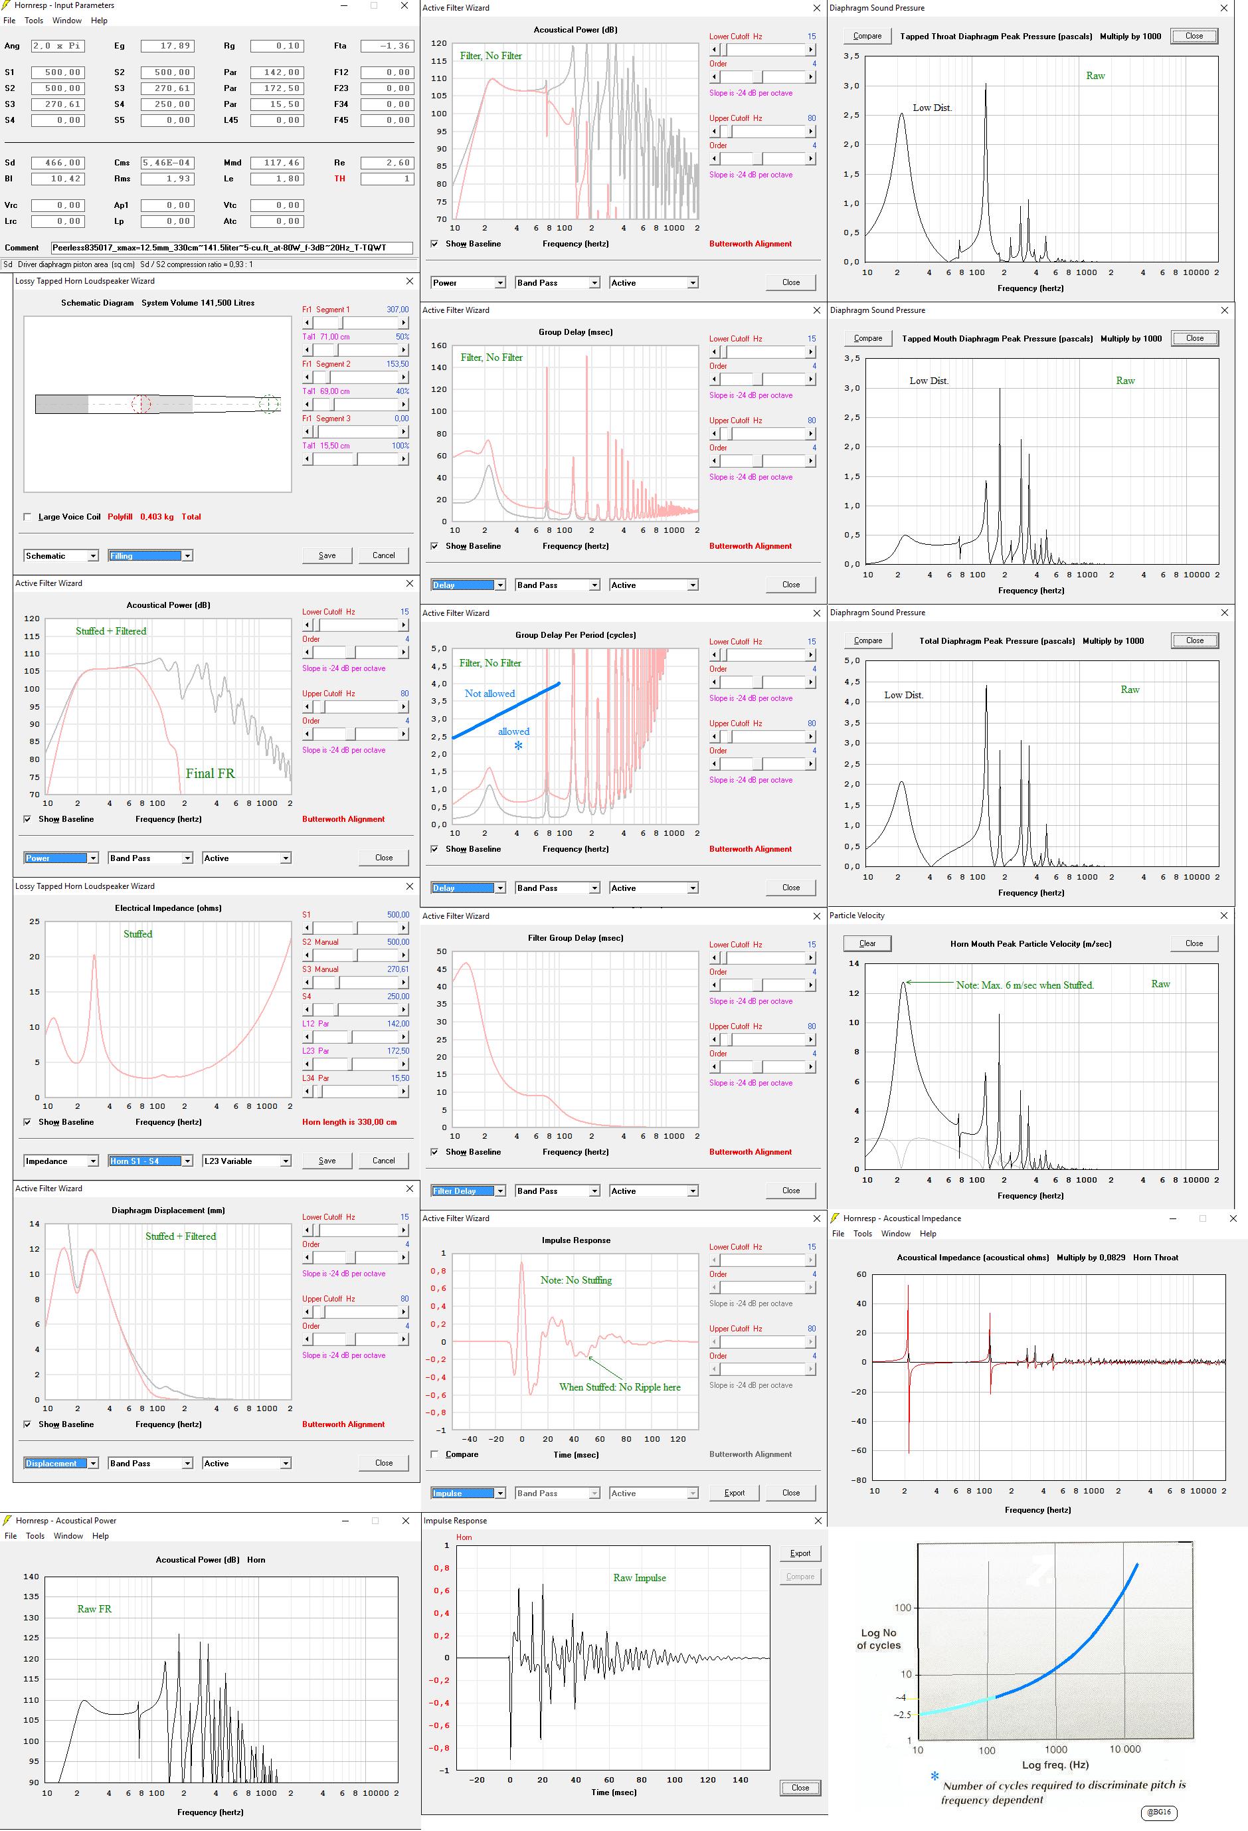Click Compare in Tapped Throat Diaphragm Pressure window
The width and height of the screenshot is (1248, 1831).
(867, 37)
